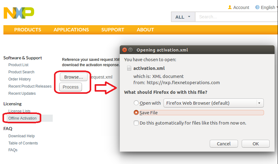Open the Product Search link

coord(21,72)
